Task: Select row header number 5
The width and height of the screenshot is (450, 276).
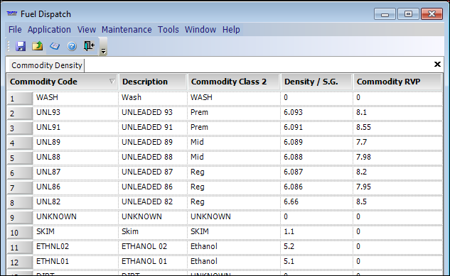Action: pos(19,158)
